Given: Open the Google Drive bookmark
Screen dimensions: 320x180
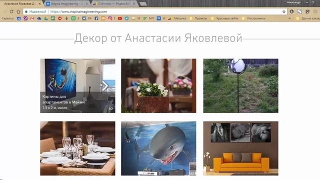Looking at the screenshot, I should tap(46, 18).
